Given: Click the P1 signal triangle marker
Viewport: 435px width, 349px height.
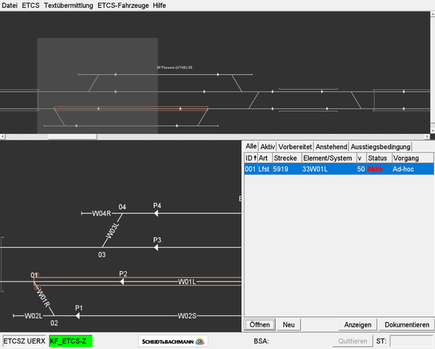Looking at the screenshot, I should point(78,316).
